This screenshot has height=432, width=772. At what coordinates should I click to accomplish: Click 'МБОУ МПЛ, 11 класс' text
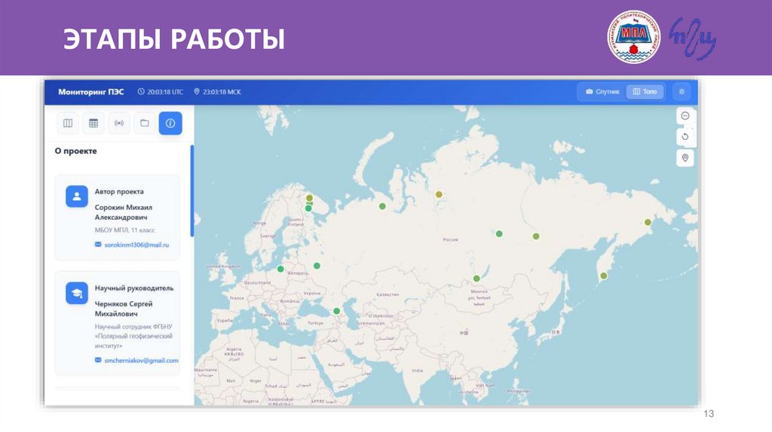[x=124, y=230]
